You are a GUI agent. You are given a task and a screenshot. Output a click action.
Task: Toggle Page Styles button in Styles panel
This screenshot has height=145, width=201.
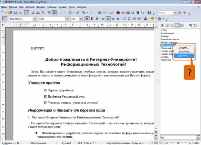point(177,25)
